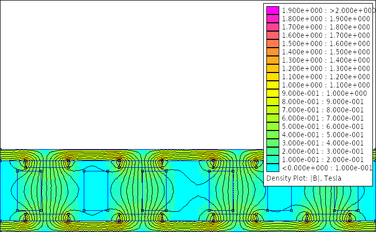
Task: Select legend text '2.000e-001 : 3.000e-001'
Action: coord(323,151)
